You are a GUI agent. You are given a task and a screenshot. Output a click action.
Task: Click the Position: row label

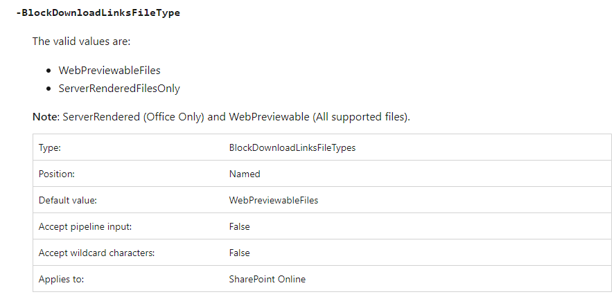click(x=57, y=174)
